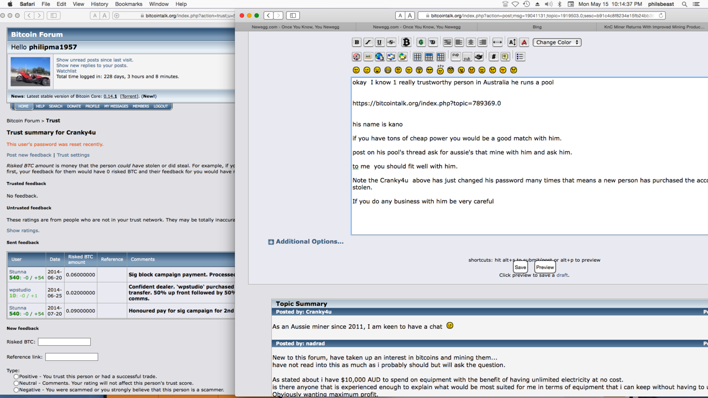
Task: Focus the Risked BTC input field
Action: tap(64, 342)
